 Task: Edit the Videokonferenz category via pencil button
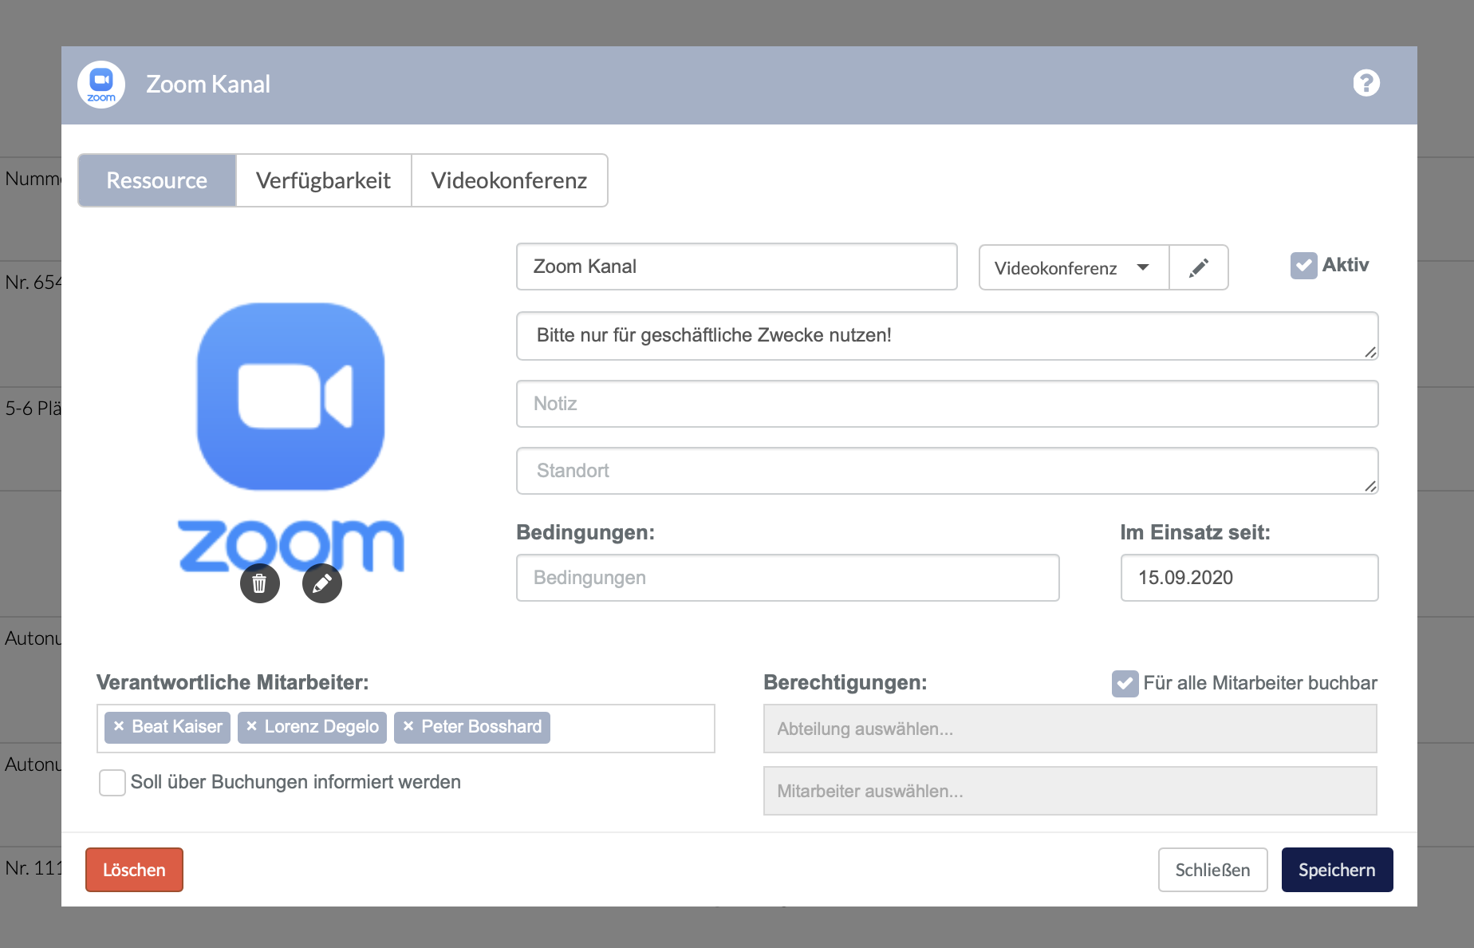tap(1198, 267)
